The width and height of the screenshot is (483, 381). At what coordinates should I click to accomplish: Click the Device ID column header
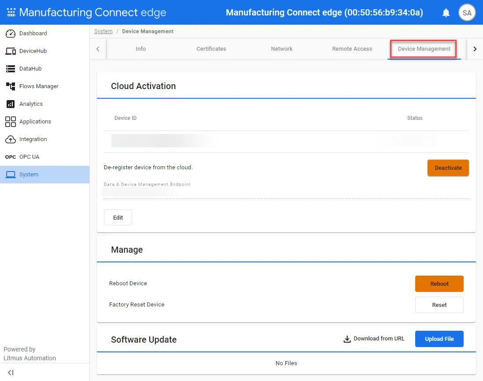[x=125, y=118]
